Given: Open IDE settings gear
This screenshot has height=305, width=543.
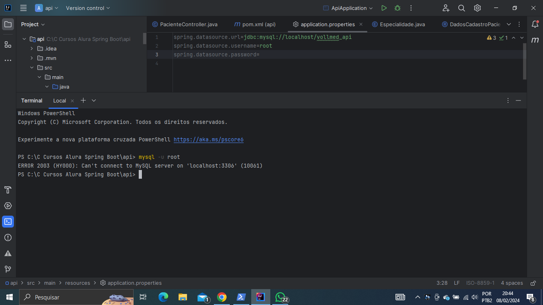Looking at the screenshot, I should pos(477,8).
